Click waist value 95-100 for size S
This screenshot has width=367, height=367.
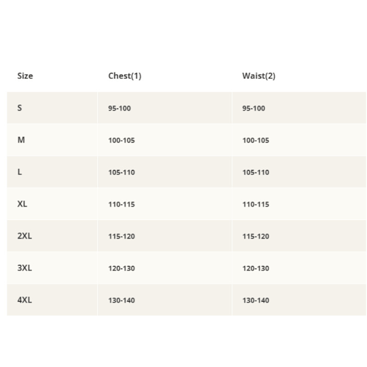pos(254,108)
